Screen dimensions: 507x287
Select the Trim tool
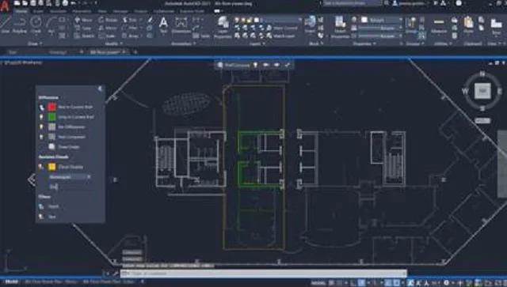(x=130, y=20)
